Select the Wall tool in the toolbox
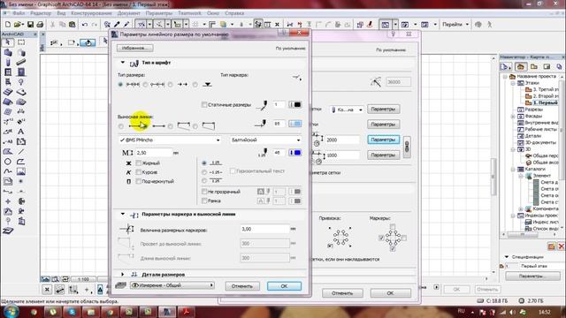 (x=8, y=53)
